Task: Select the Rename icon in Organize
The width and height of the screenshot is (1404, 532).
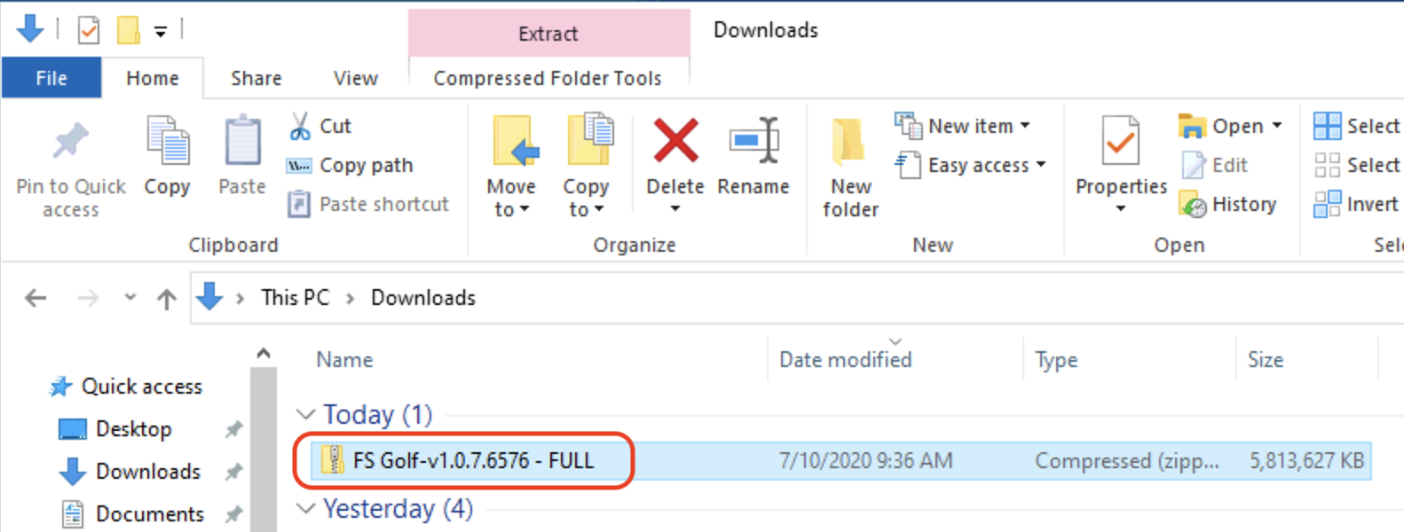Action: [x=753, y=140]
